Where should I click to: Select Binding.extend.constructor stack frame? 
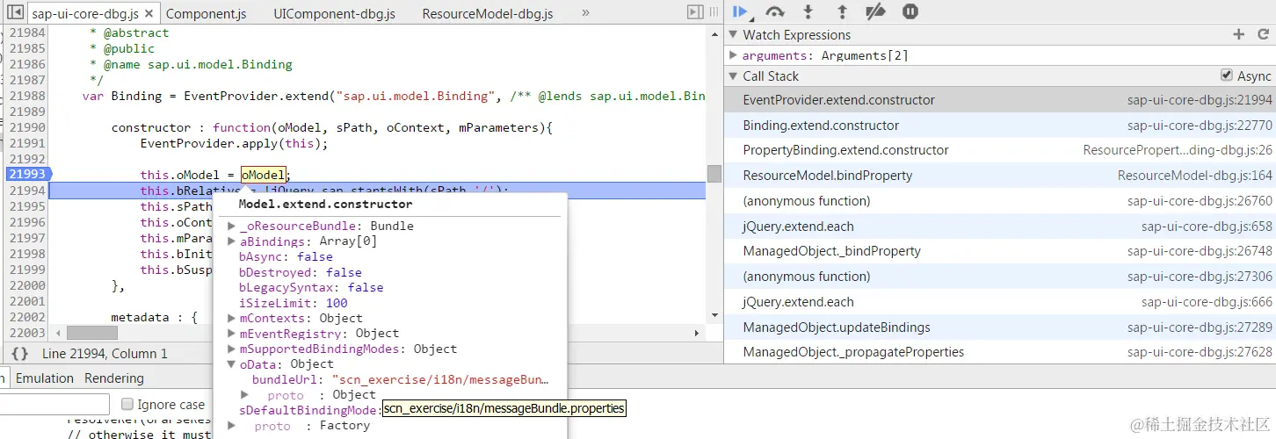[x=1000, y=126]
